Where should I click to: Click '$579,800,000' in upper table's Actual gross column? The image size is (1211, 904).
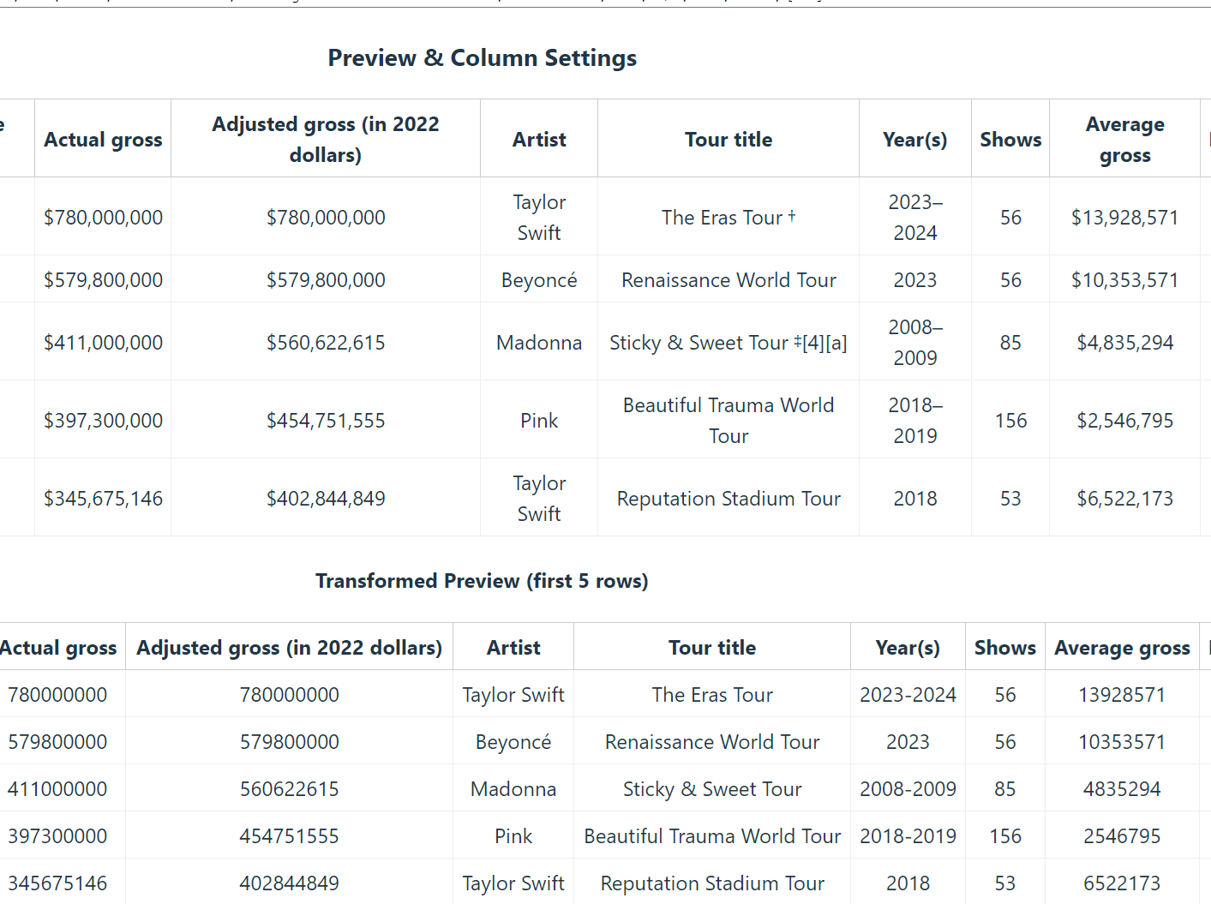(103, 280)
